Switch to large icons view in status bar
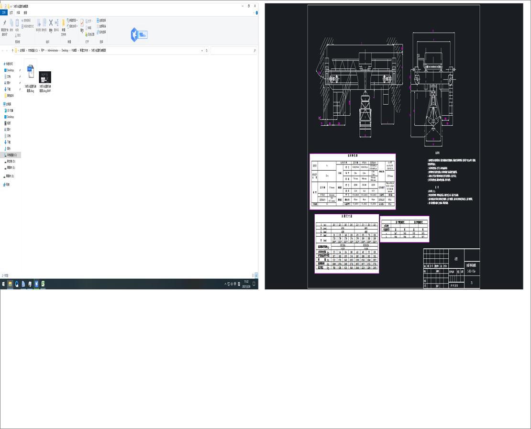 click(256, 275)
